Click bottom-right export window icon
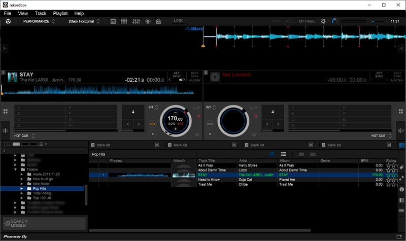 pos(399,236)
